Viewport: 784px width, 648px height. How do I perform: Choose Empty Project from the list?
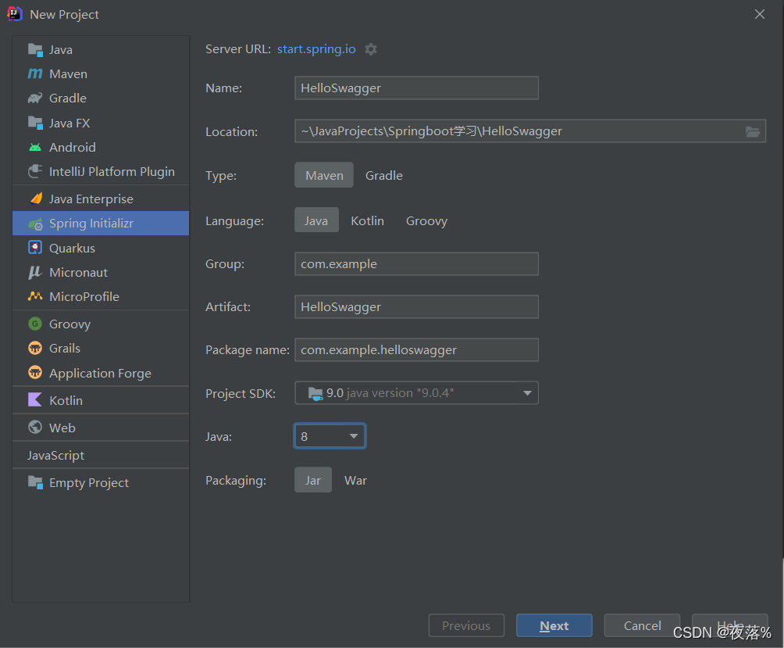(x=88, y=483)
